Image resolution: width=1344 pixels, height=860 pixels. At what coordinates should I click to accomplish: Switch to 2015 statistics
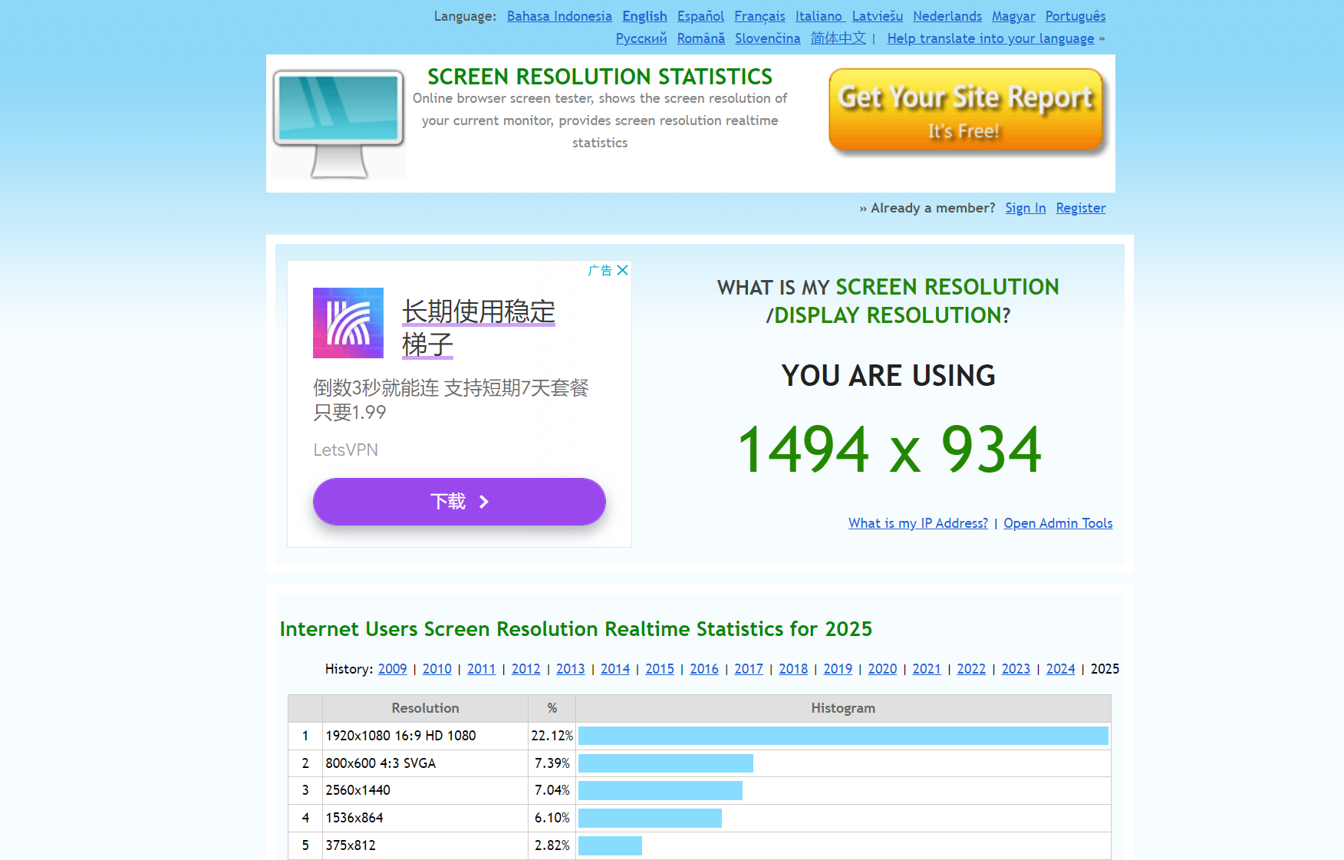pos(659,668)
